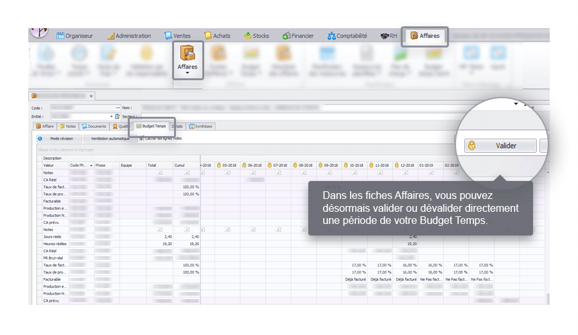The width and height of the screenshot is (578, 335).
Task: Open the Comptabilité ribbon tab
Action: 347,36
